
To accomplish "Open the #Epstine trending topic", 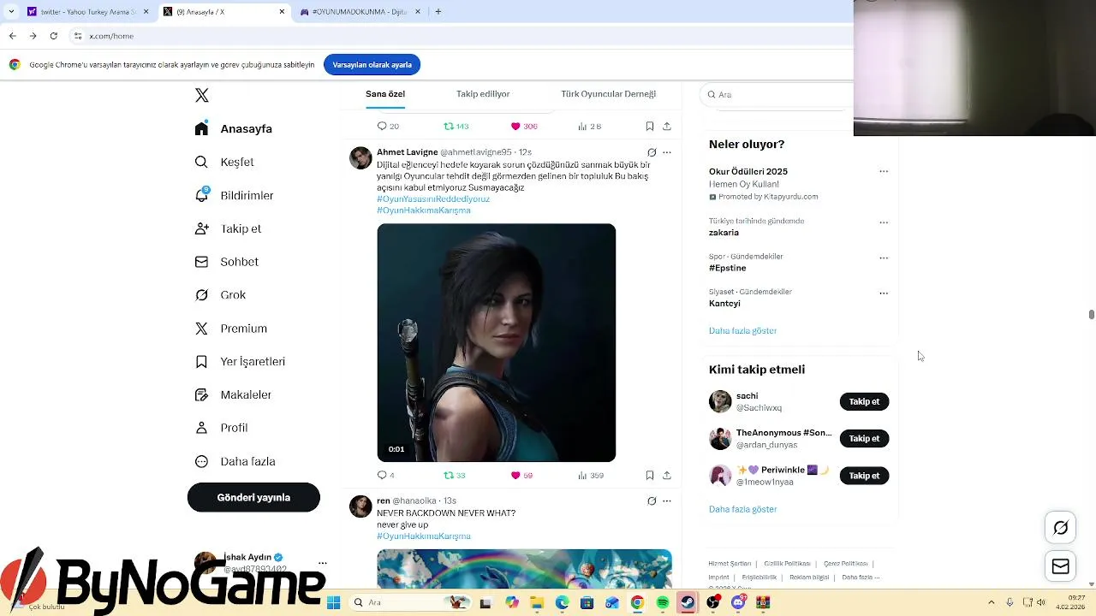I will click(728, 268).
